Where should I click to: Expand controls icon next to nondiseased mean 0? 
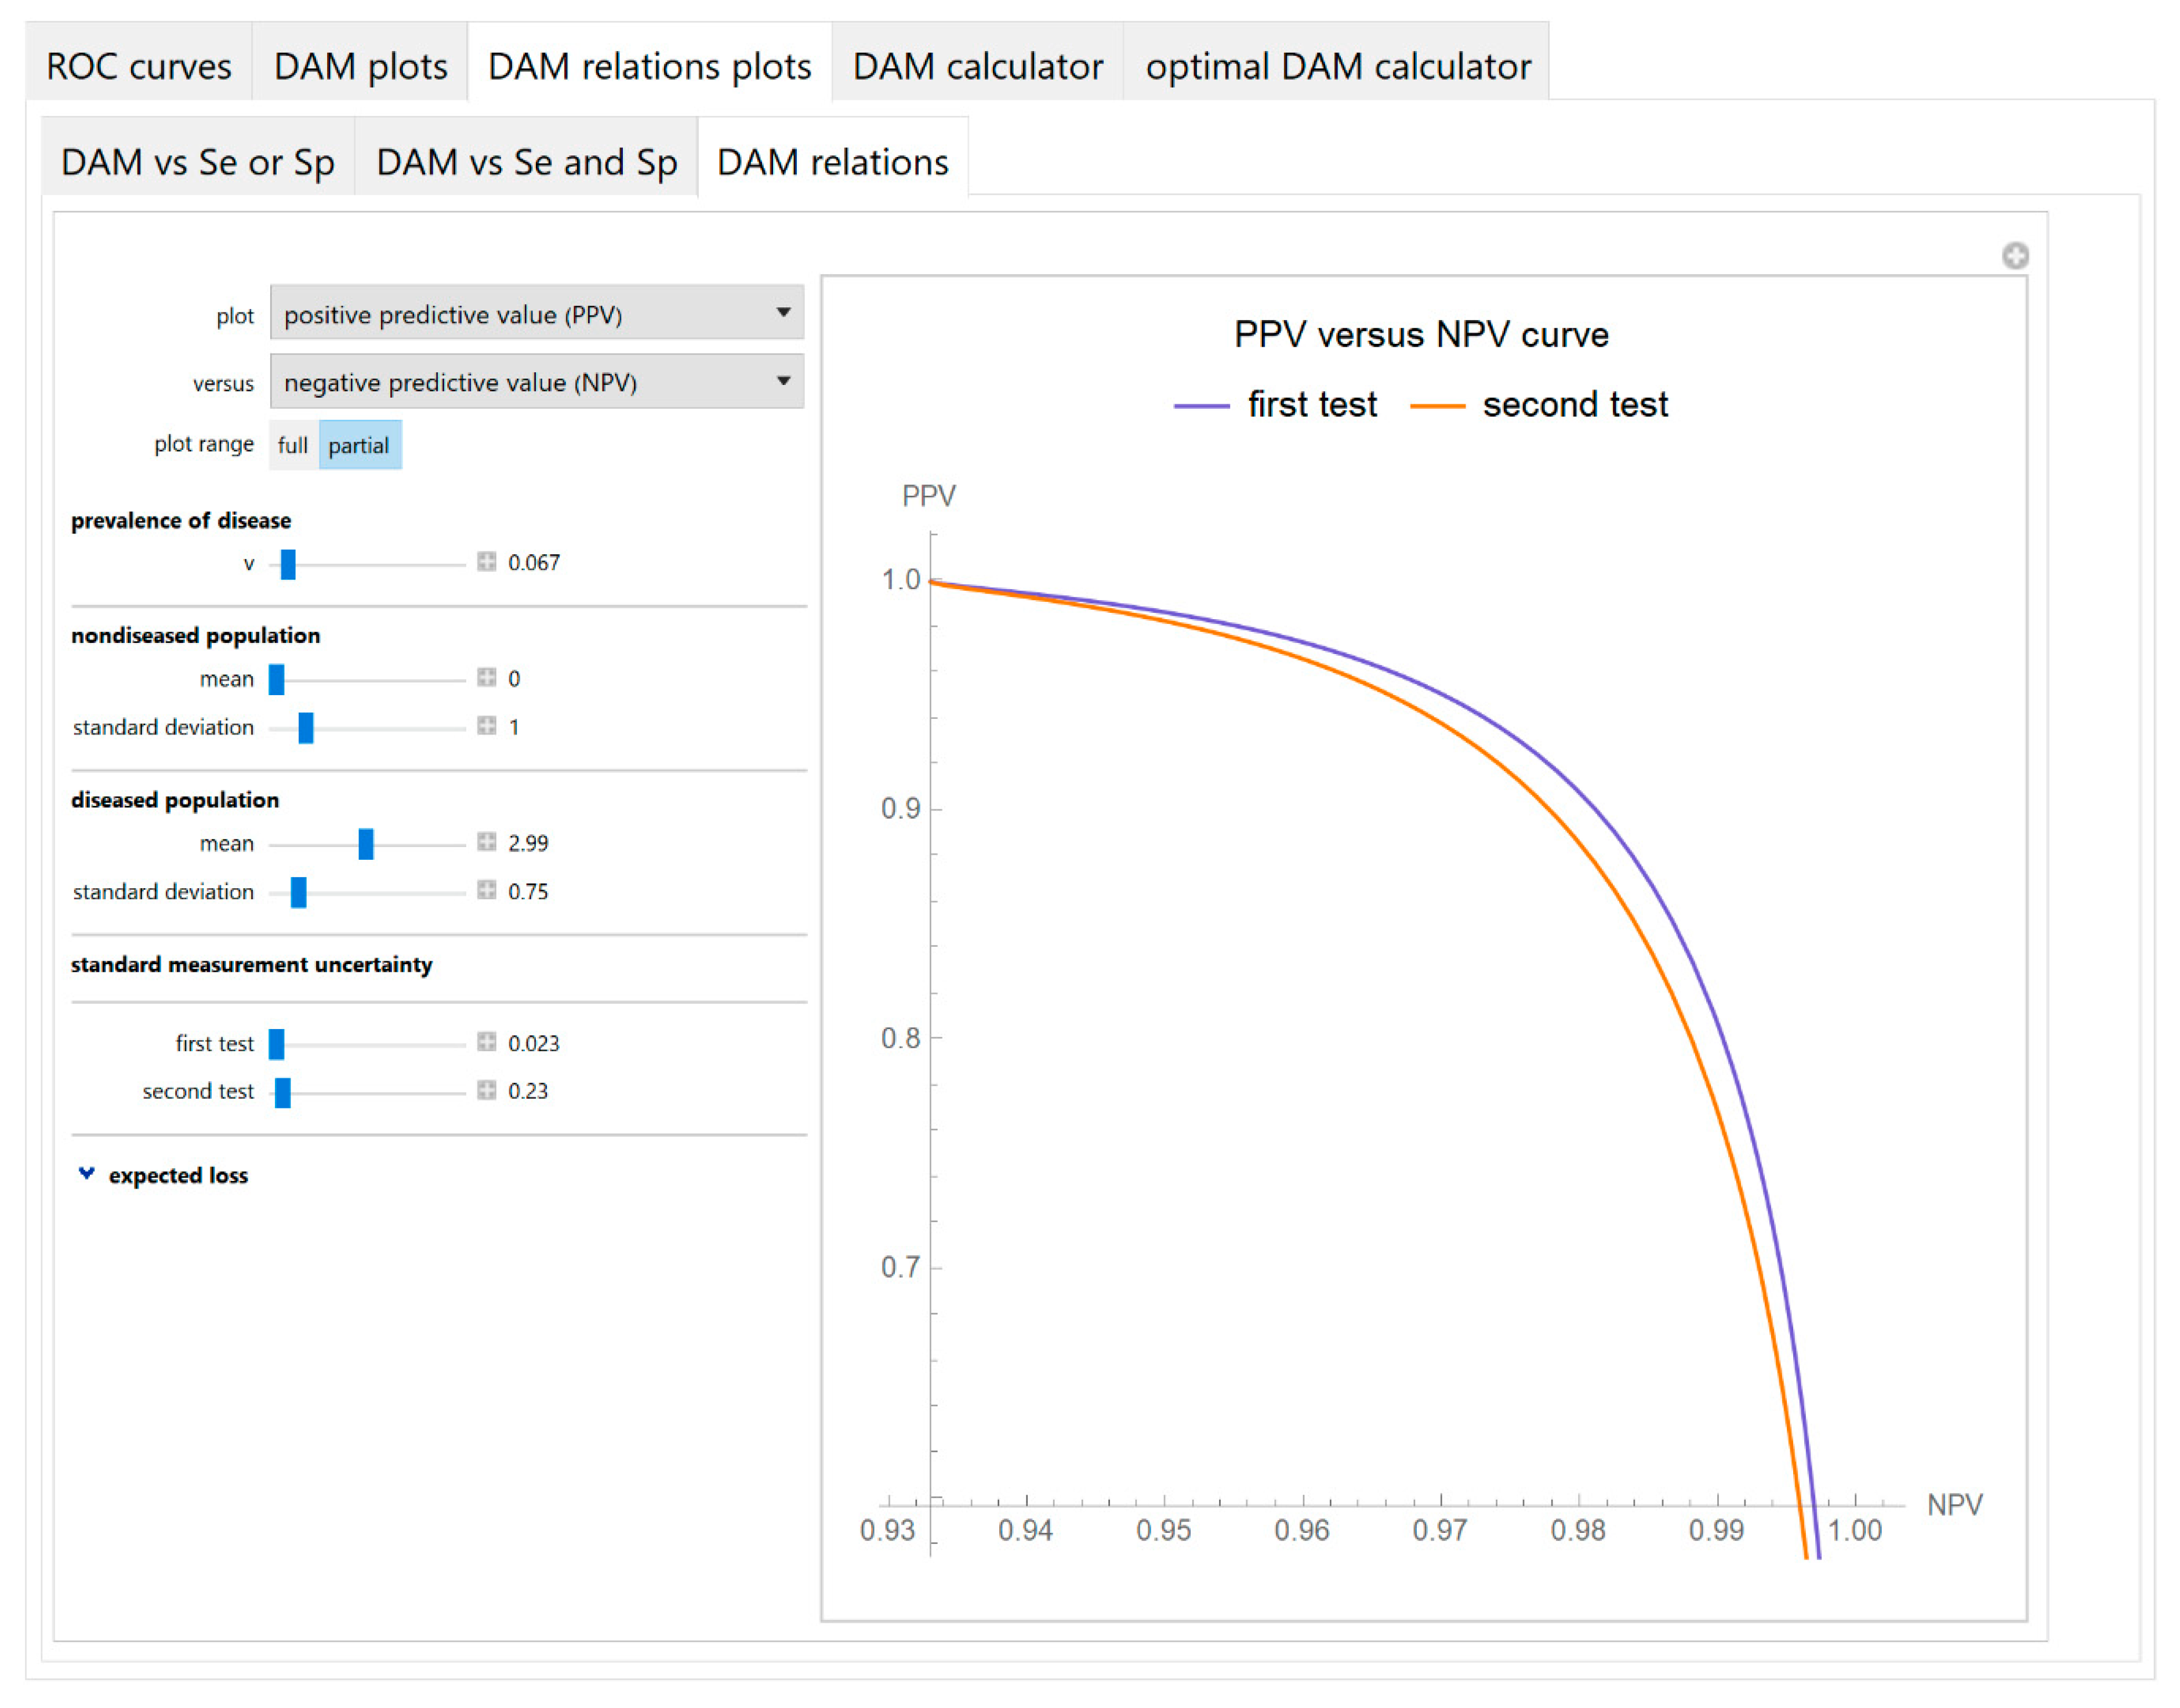[x=486, y=678]
